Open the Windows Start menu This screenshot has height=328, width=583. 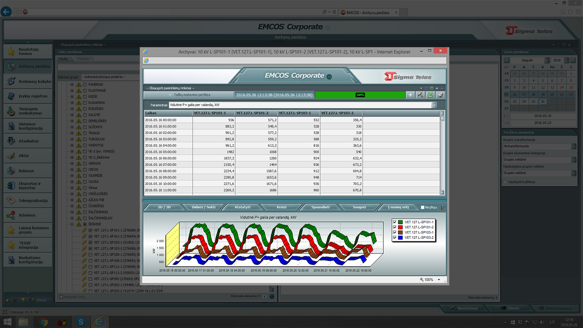[7, 322]
